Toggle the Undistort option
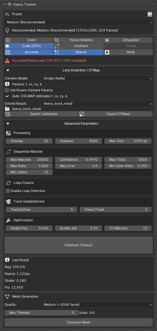 (x=79, y=46)
